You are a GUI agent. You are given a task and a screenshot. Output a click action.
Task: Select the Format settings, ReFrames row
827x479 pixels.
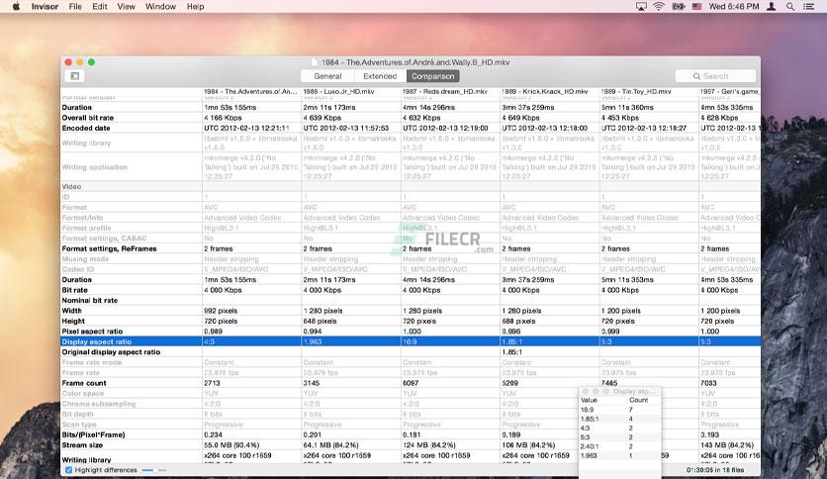pyautogui.click(x=411, y=248)
